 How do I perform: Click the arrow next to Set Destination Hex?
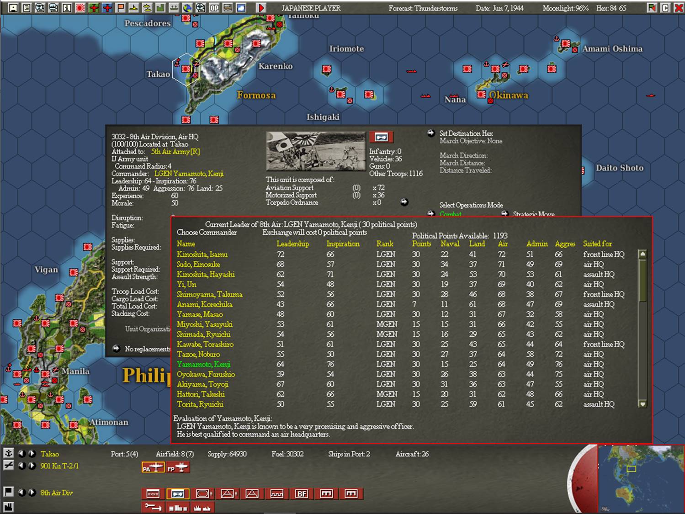pyautogui.click(x=431, y=133)
